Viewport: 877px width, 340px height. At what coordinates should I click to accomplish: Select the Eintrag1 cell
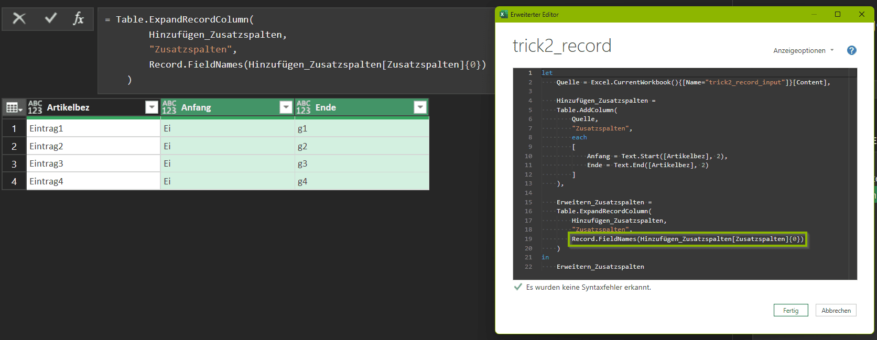(x=93, y=128)
